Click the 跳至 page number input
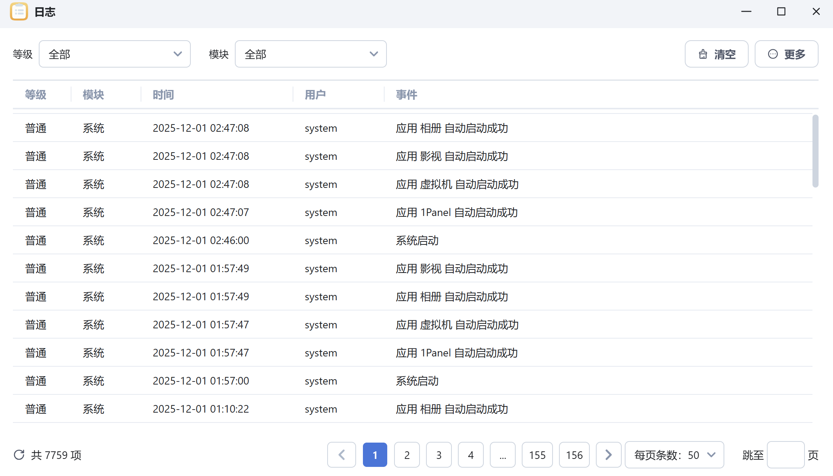This screenshot has height=476, width=833. [x=785, y=455]
